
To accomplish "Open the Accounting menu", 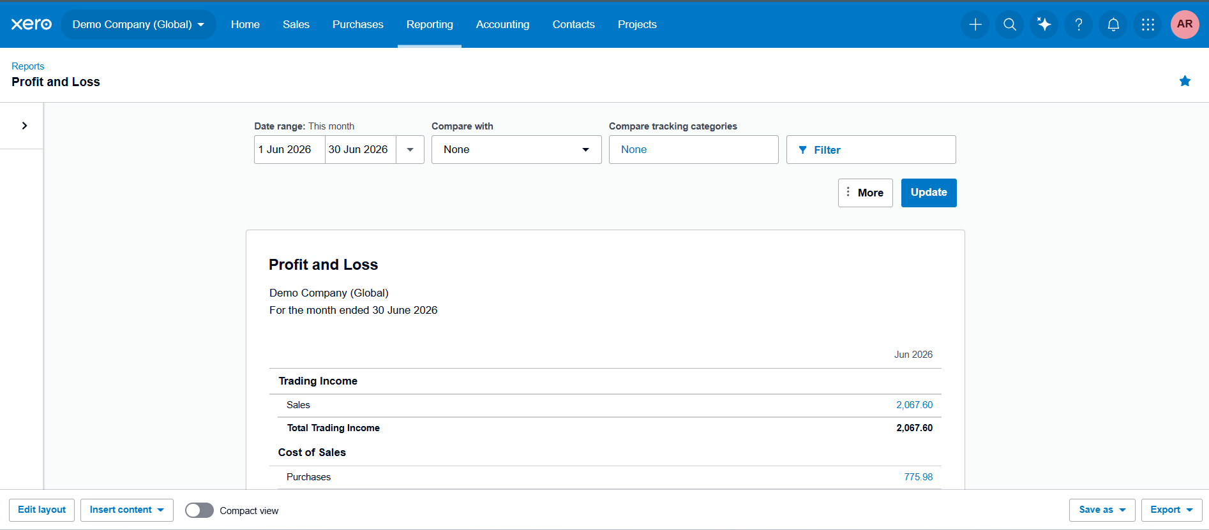I will point(502,24).
